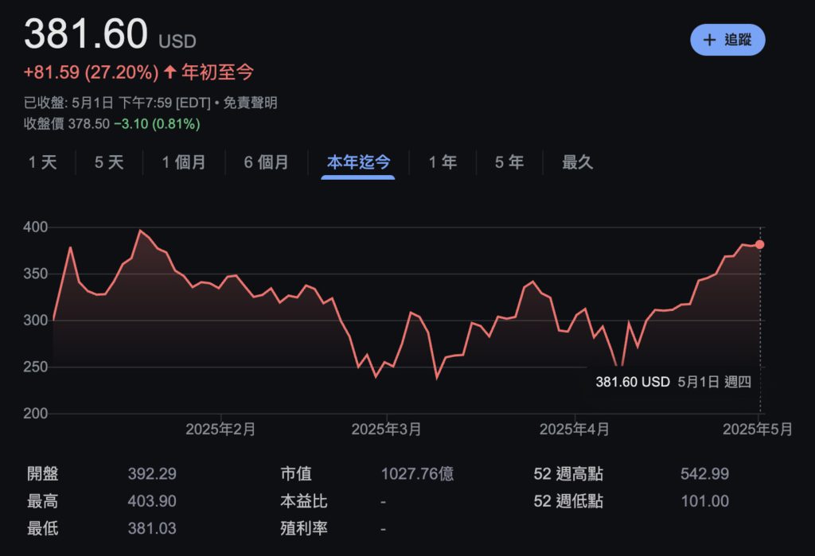Switch to the 1 天 time range
815x556 pixels.
coord(43,162)
